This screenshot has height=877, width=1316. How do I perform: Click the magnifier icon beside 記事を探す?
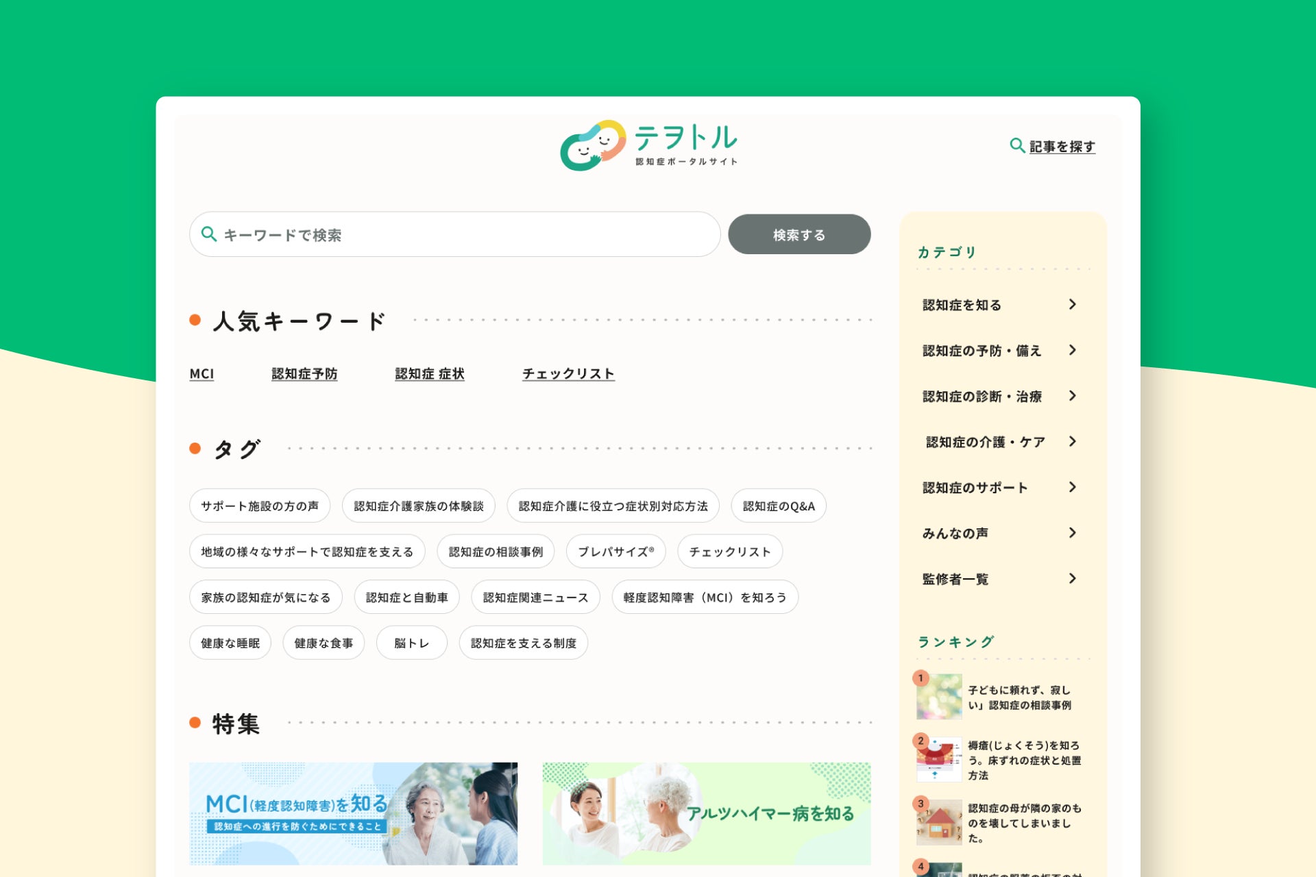coord(1016,145)
